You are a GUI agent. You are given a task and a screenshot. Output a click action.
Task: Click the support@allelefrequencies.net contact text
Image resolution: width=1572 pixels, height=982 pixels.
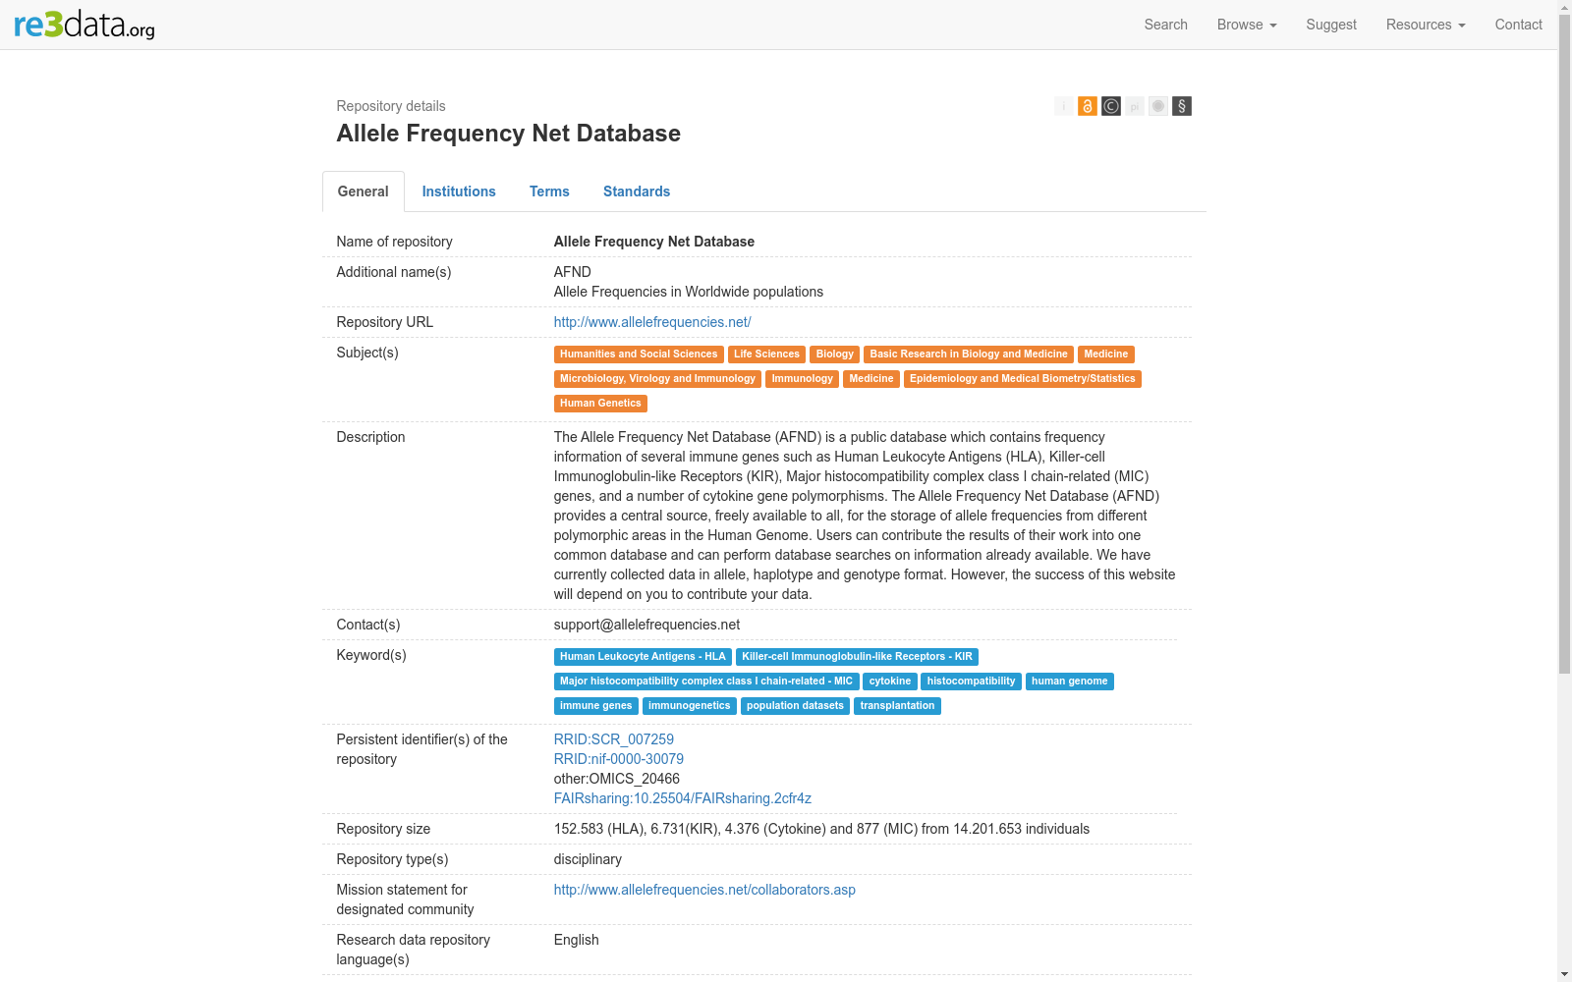coord(647,625)
